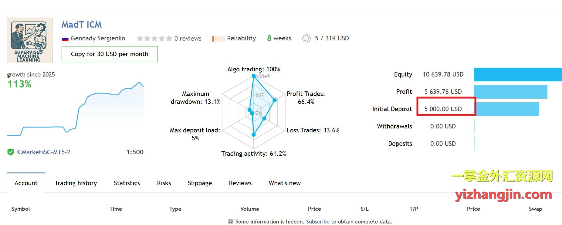Open the Statistics tab
The image size is (562, 225).
click(127, 183)
